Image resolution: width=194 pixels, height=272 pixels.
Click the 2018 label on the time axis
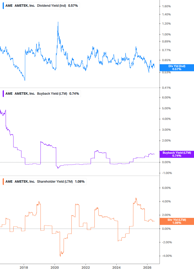(24, 268)
